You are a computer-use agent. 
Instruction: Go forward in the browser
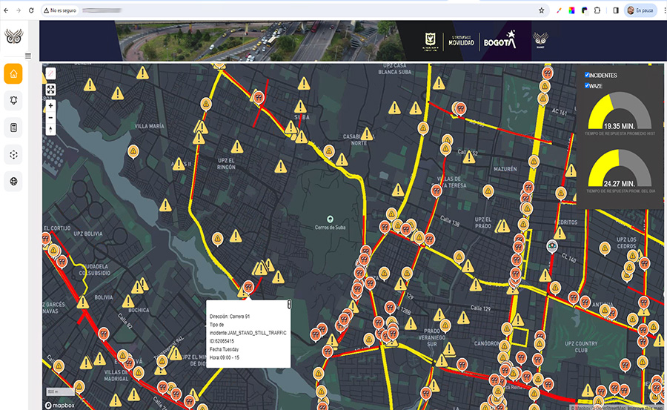click(19, 10)
